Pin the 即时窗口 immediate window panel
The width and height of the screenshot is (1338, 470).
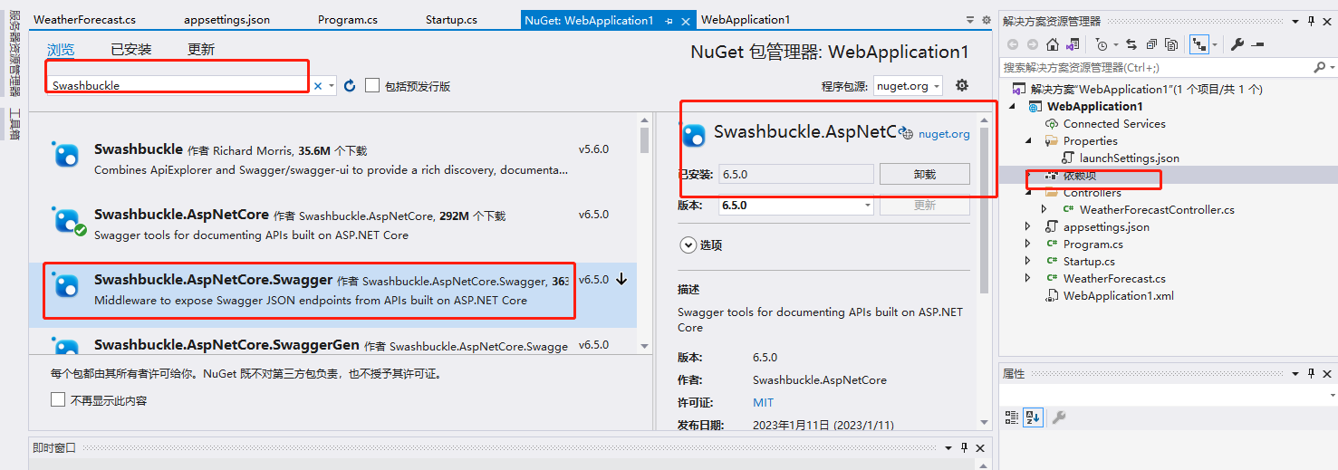coord(964,447)
